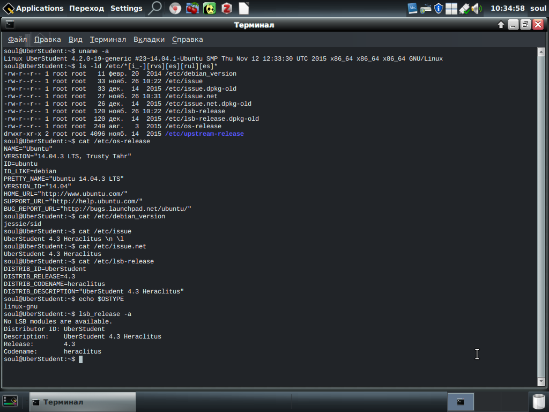The height and width of the screenshot is (412, 549).
Task: Launch the magnifying glass search tool
Action: (154, 8)
